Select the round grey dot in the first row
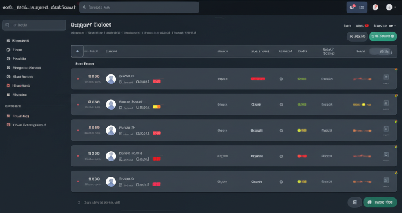The width and height of the screenshot is (402, 213). pos(281,79)
